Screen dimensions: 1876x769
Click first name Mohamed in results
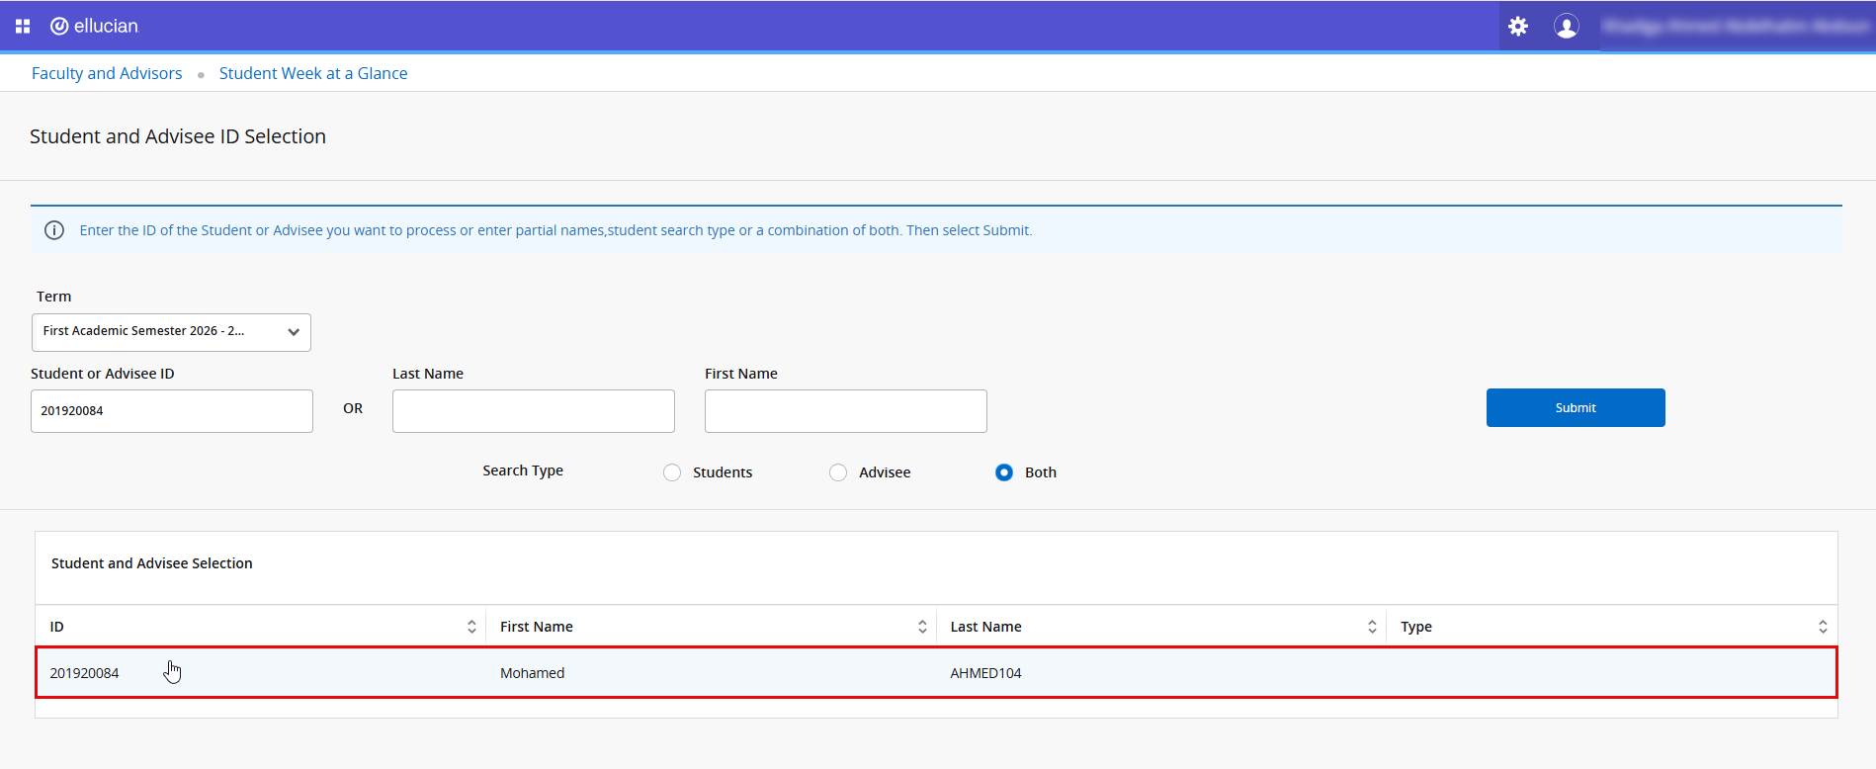pyautogui.click(x=533, y=673)
